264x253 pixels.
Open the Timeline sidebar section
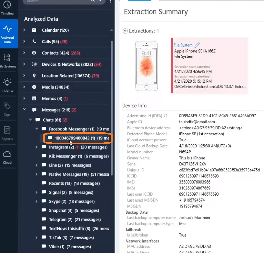7,8
